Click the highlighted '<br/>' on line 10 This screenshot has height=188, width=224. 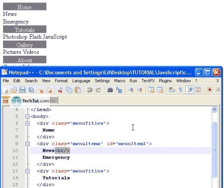[x=62, y=151]
